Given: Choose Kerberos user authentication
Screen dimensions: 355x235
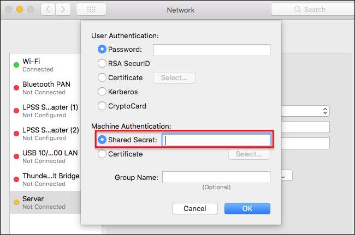Looking at the screenshot, I should click(x=102, y=92).
